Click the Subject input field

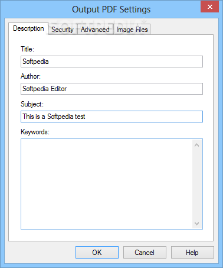pos(112,117)
